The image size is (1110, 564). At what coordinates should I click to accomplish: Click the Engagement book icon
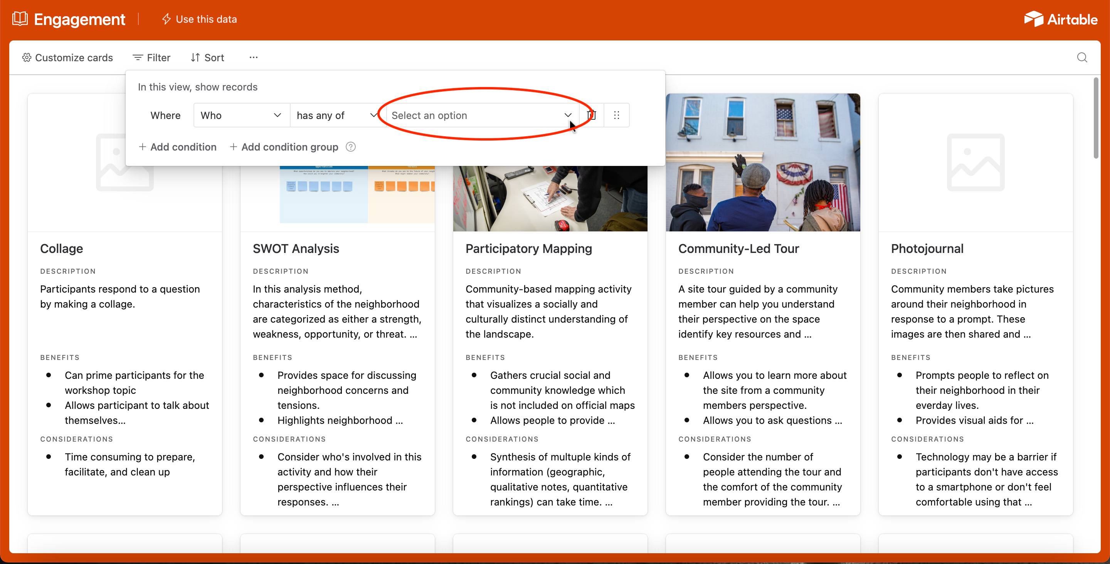coord(20,19)
